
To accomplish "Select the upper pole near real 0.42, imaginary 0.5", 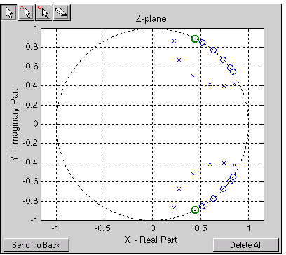I will coord(192,76).
